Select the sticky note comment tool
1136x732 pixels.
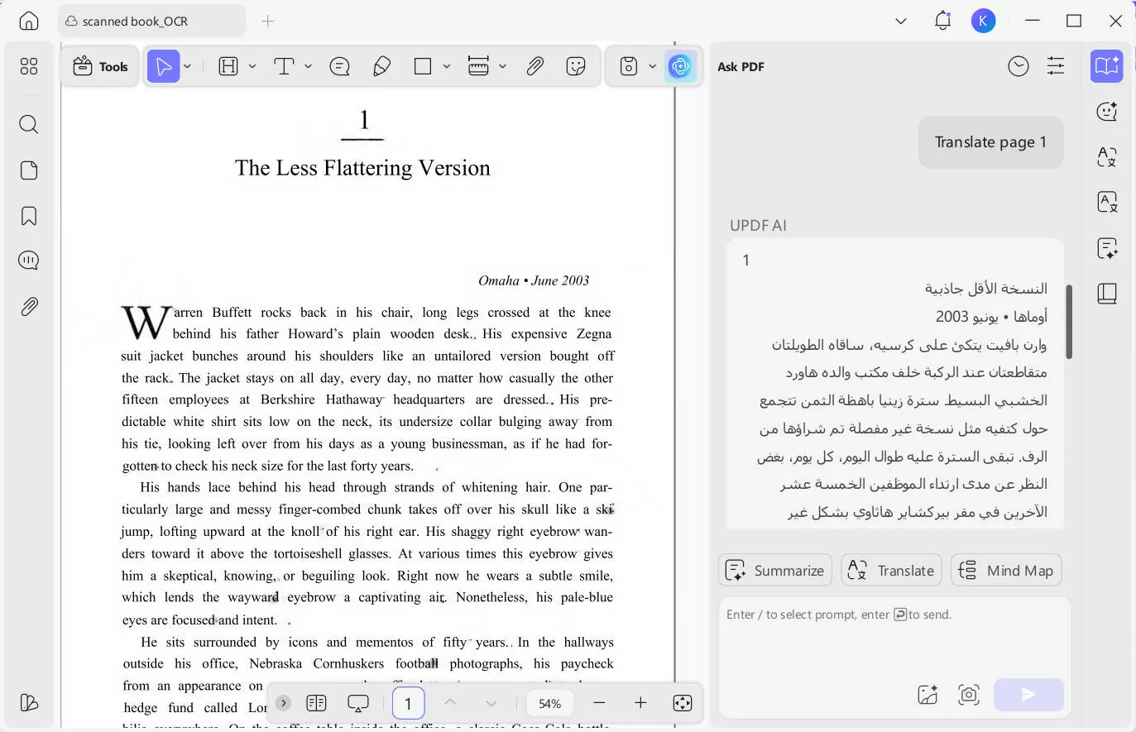coord(339,66)
